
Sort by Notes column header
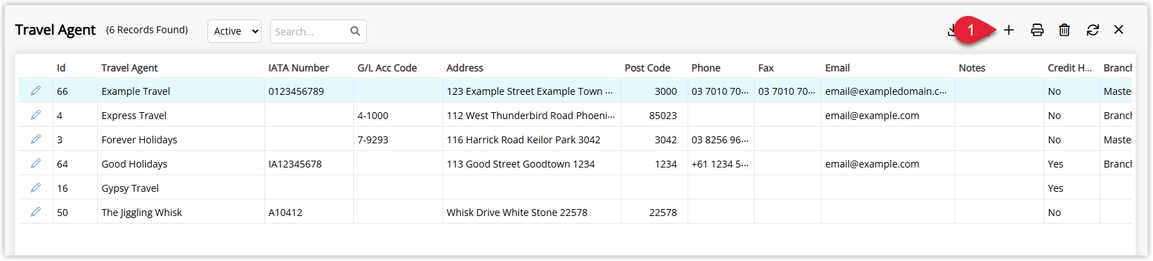972,68
